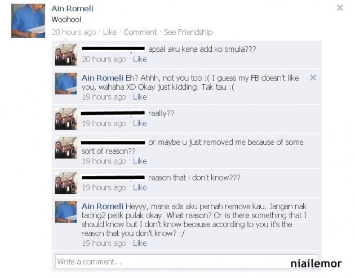This screenshot has width=355, height=278.
Task: Like the 'really??' comment
Action: pos(140,123)
